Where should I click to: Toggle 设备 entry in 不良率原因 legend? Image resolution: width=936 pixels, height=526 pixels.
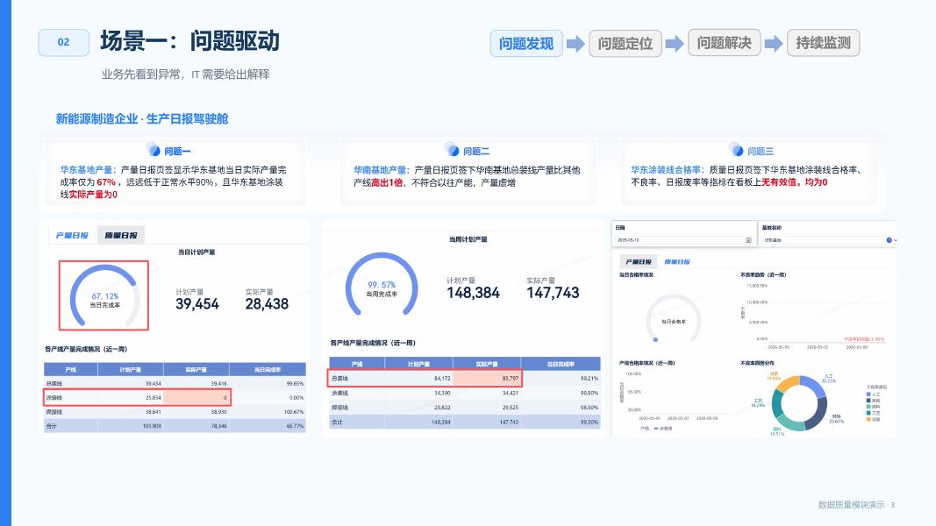[872, 419]
